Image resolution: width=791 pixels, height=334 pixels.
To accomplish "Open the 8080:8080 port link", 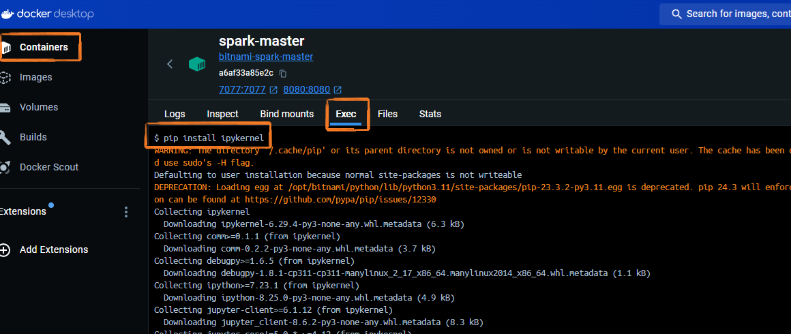I will click(x=307, y=90).
